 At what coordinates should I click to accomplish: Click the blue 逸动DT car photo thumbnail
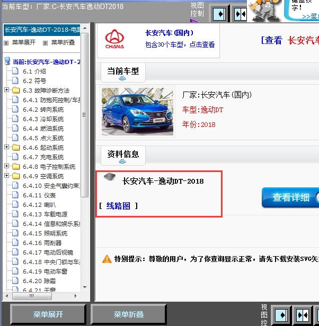[137, 112]
